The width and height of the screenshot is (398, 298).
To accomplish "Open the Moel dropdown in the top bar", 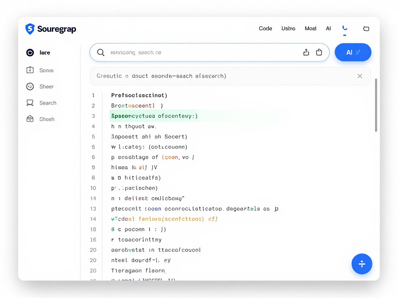I will 311,28.
